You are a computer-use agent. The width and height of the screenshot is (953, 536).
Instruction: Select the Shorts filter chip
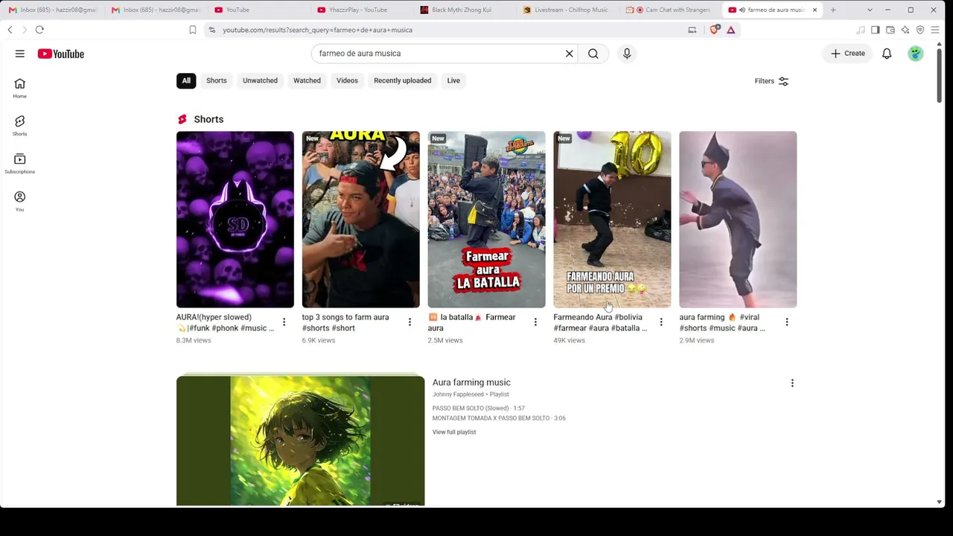[x=217, y=80]
